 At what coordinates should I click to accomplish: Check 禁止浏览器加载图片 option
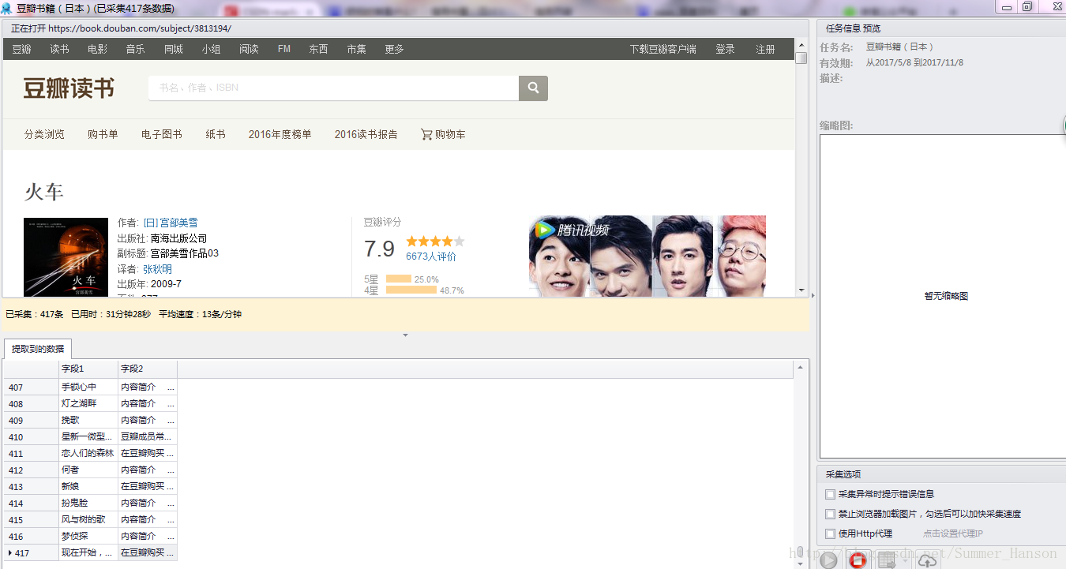point(830,514)
